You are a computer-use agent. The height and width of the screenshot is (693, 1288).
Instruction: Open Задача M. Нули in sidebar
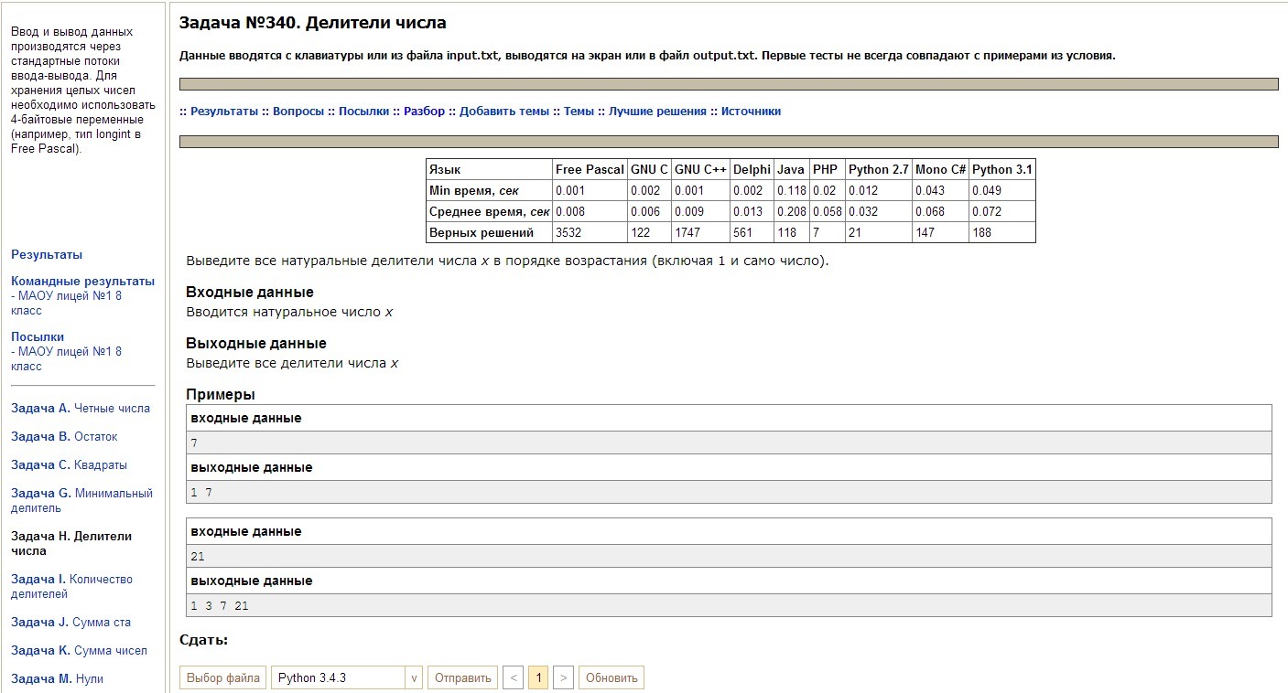[x=57, y=679]
